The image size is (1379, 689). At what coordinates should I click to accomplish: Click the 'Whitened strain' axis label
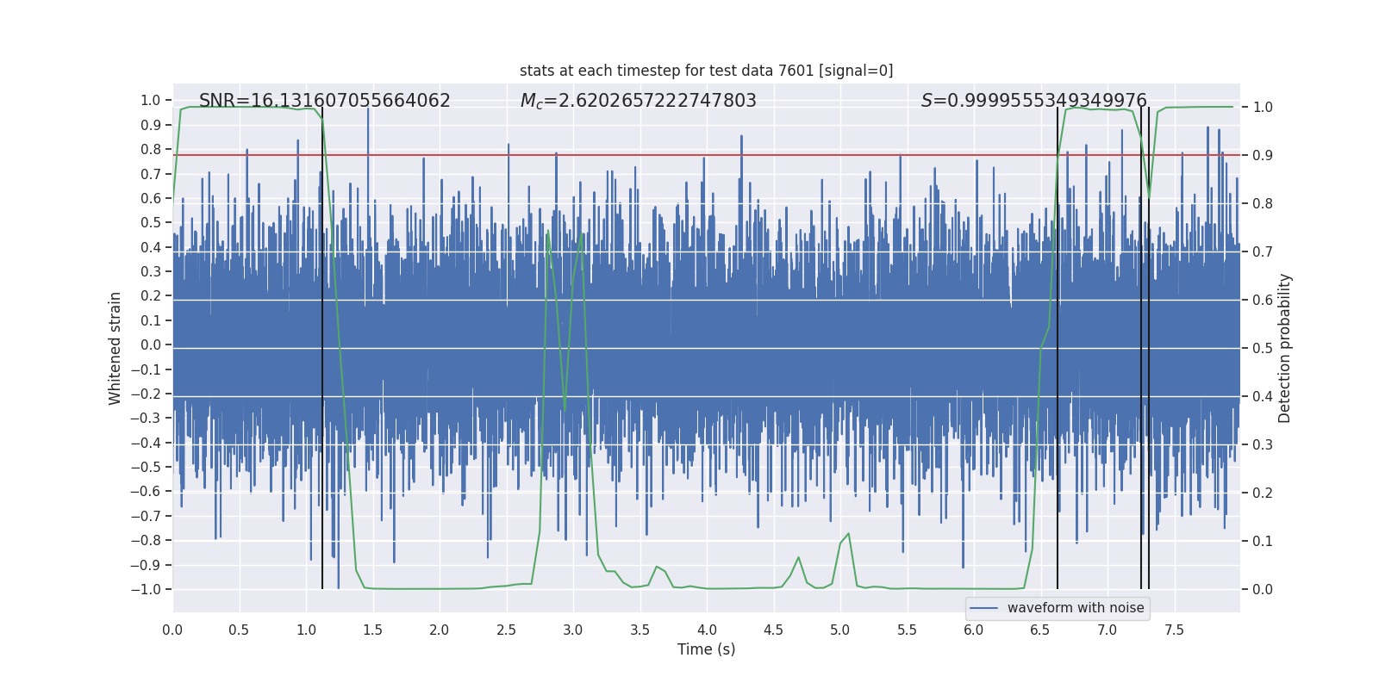point(115,348)
